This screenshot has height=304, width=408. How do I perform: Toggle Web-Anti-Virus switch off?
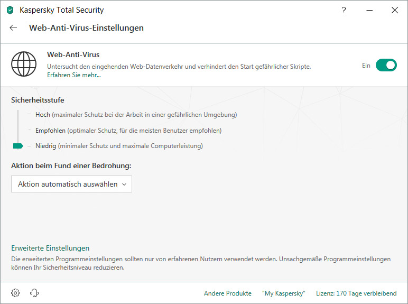[386, 65]
